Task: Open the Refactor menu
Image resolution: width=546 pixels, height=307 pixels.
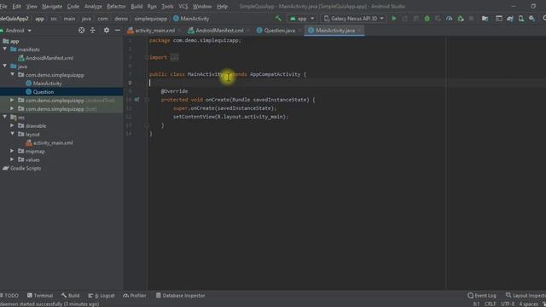Action: [x=116, y=6]
